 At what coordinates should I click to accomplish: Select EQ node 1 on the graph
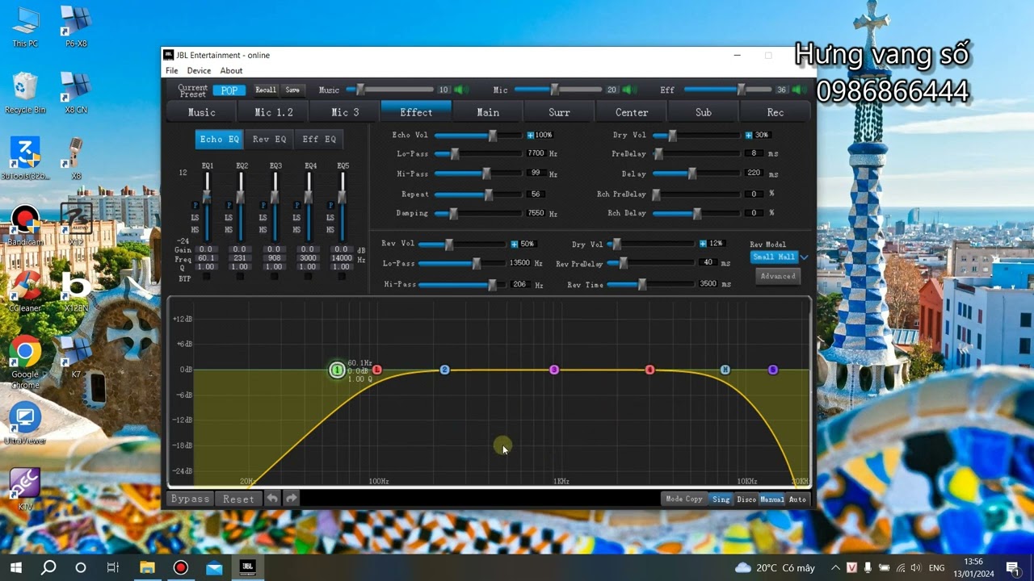tap(337, 370)
